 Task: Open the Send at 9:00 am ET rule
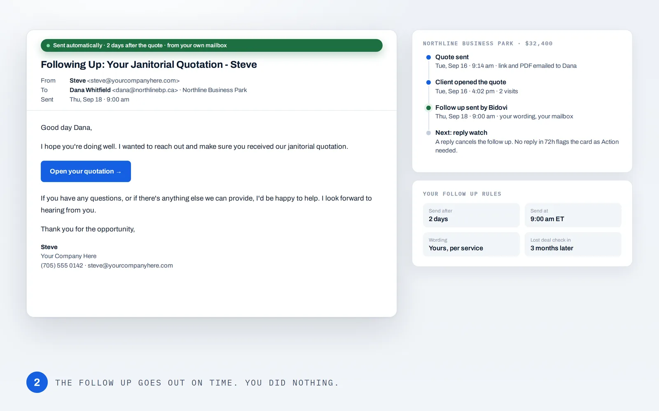pyautogui.click(x=573, y=215)
